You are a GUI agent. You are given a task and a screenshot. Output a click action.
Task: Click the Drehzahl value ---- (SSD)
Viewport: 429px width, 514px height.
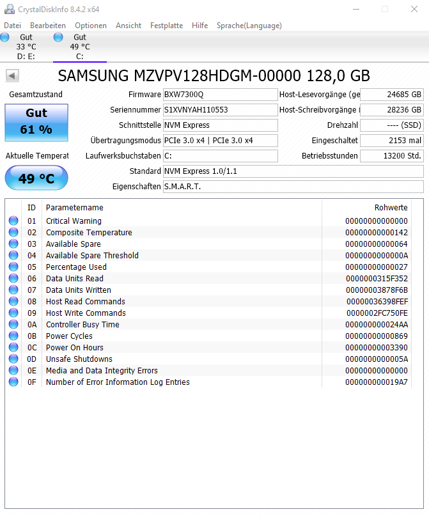392,125
